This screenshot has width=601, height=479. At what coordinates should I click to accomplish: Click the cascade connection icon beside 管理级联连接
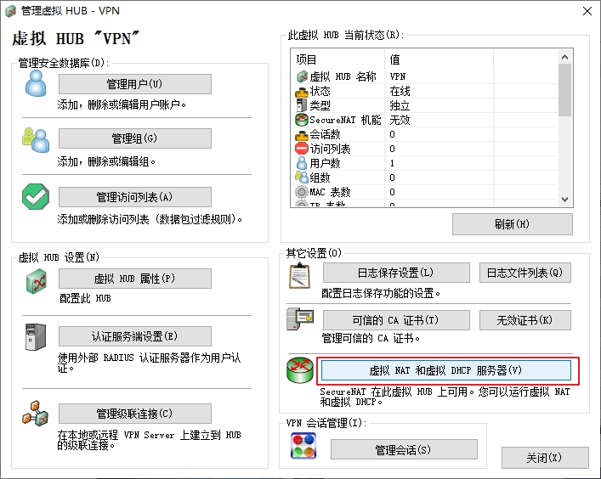tap(36, 414)
